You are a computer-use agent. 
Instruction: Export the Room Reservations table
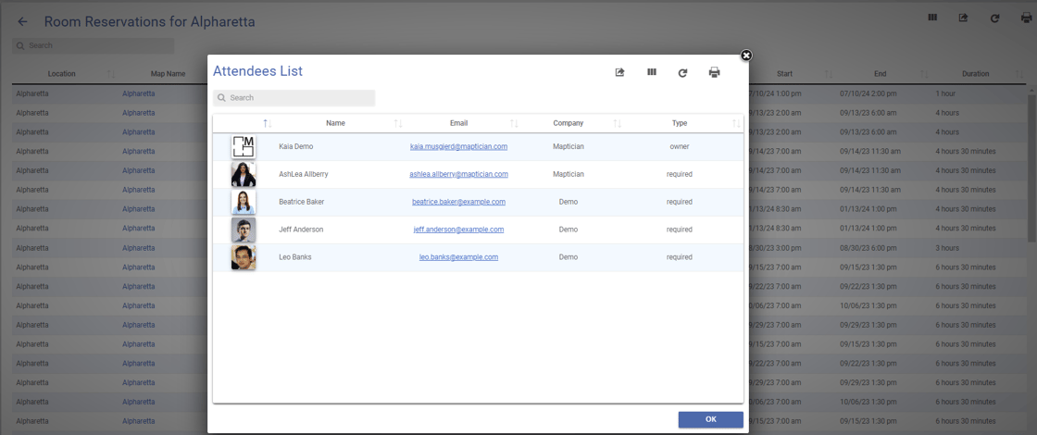click(x=963, y=18)
